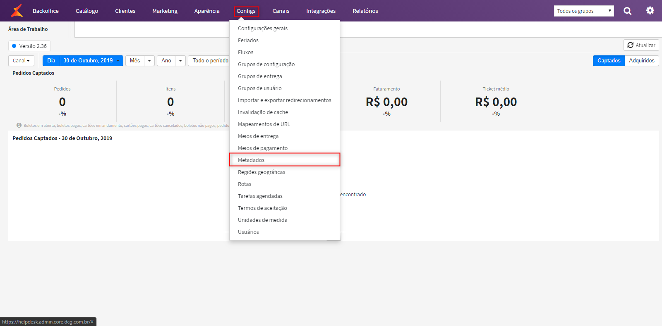Open the search magnifier icon

[628, 11]
